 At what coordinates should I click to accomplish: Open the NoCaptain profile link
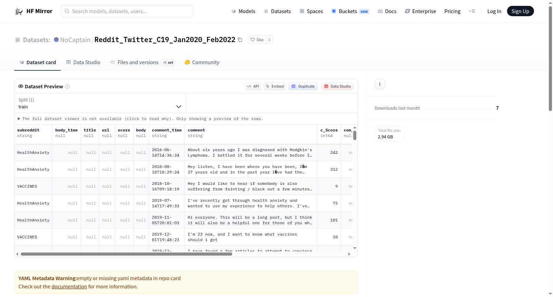click(x=75, y=40)
